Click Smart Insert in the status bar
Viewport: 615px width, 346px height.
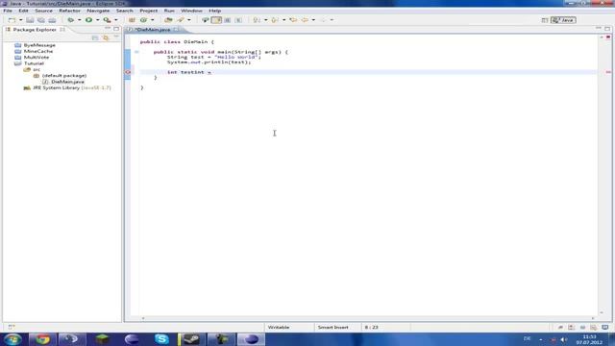[333, 327]
